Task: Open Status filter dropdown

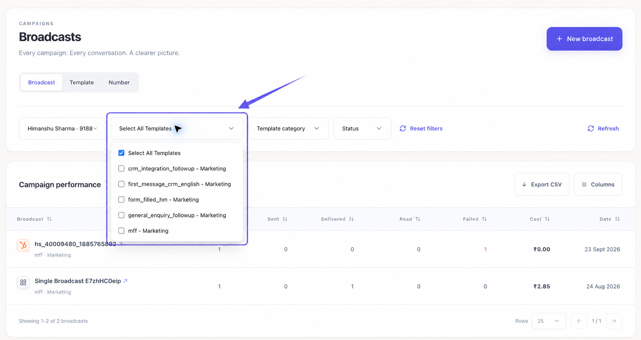Action: (x=362, y=128)
